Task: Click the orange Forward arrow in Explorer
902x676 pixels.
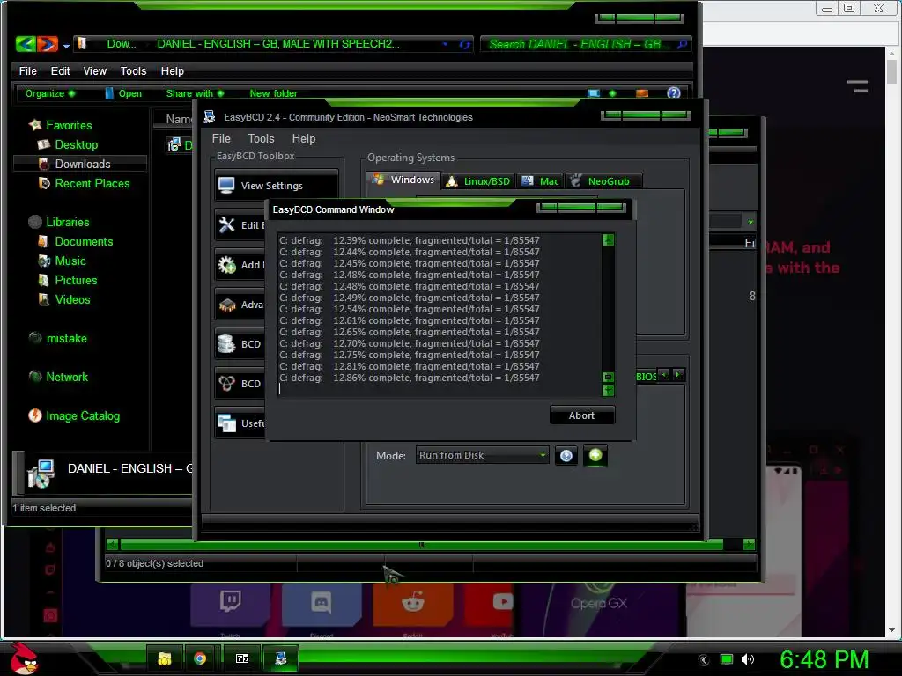Action: pyautogui.click(x=48, y=44)
